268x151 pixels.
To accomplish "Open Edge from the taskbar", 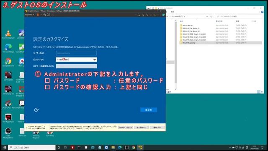I will tap(120, 147).
